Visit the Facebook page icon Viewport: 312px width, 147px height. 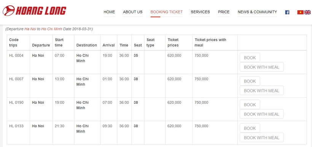287,12
